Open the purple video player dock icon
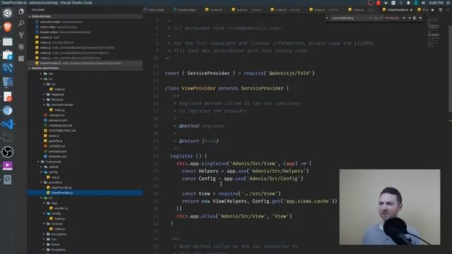The image size is (452, 254). pyautogui.click(x=8, y=166)
